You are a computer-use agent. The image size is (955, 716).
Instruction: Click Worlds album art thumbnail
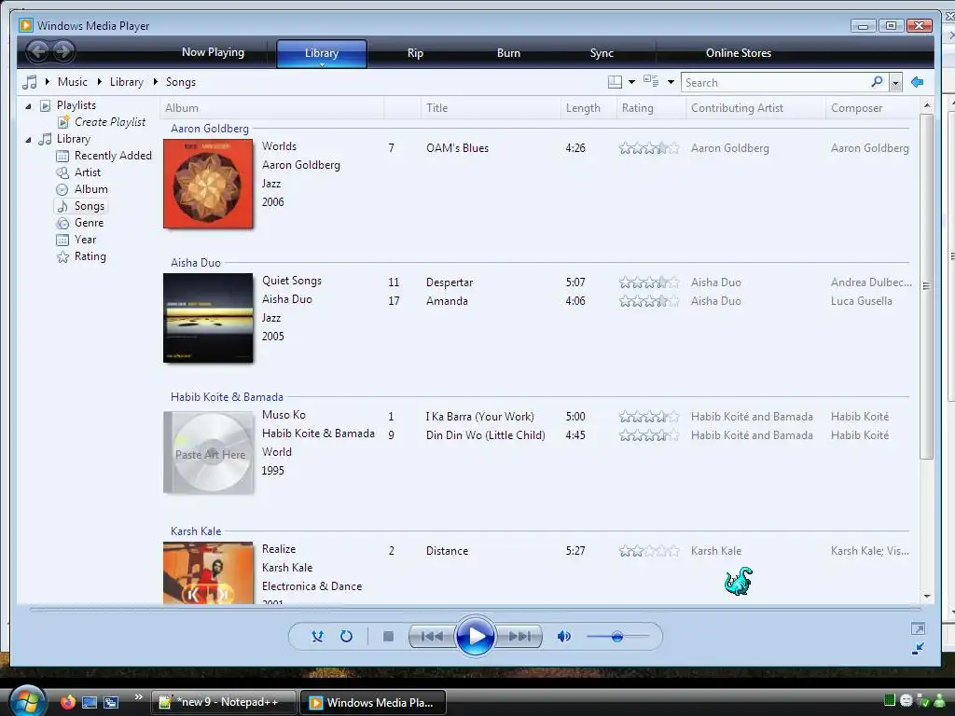[208, 184]
